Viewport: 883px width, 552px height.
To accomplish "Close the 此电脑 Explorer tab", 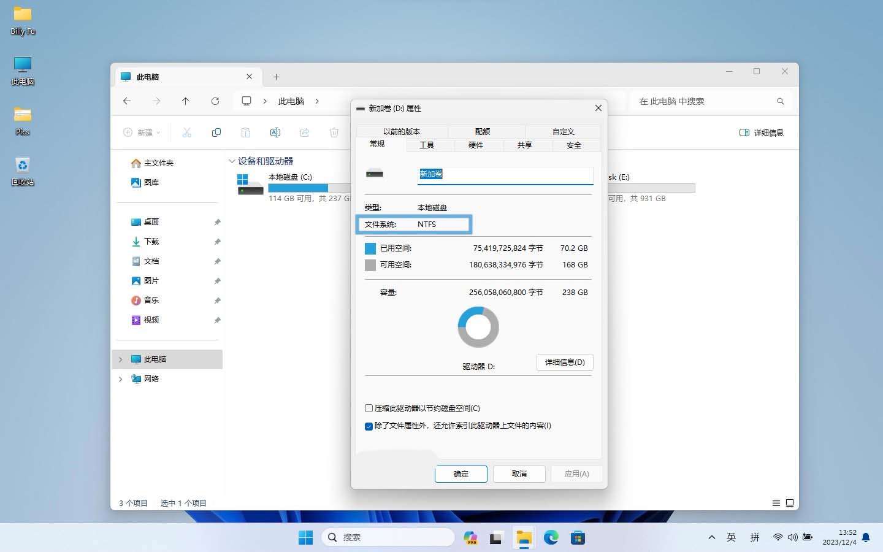I will pyautogui.click(x=249, y=77).
